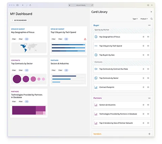Select Technologies Provided by Partners in Database item
The width and height of the screenshot is (162, 144).
coord(122,114)
